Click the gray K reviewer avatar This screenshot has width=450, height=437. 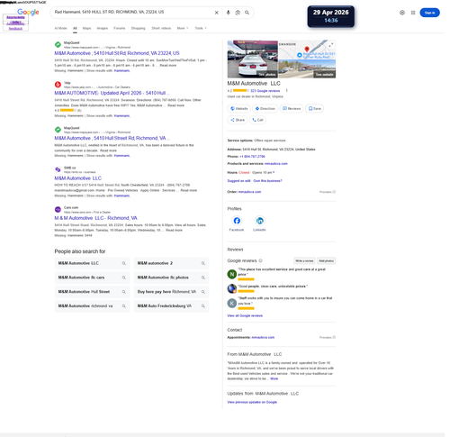click(x=232, y=303)
